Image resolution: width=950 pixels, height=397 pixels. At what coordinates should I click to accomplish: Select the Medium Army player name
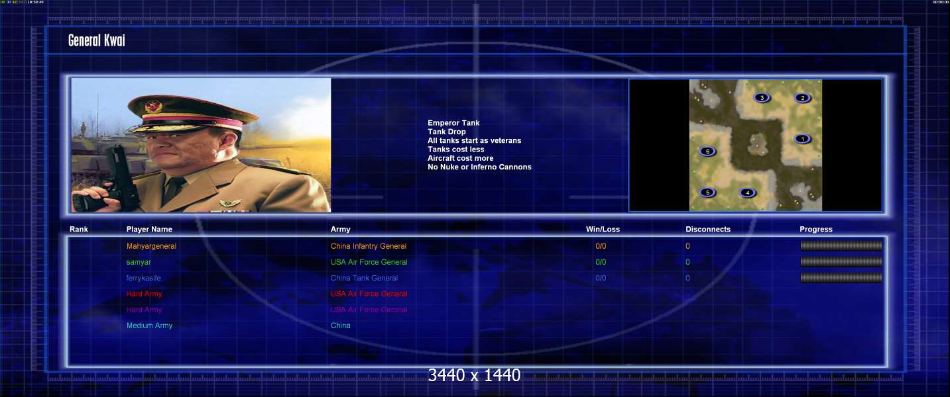[x=150, y=326]
